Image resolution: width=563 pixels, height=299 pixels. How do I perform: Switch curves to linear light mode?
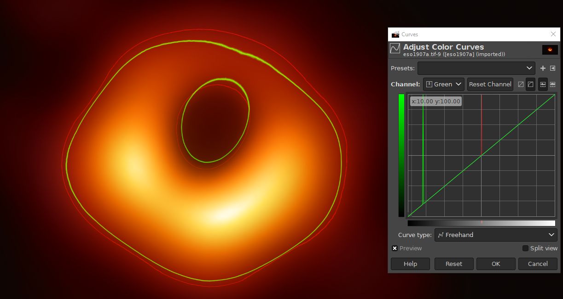point(521,84)
